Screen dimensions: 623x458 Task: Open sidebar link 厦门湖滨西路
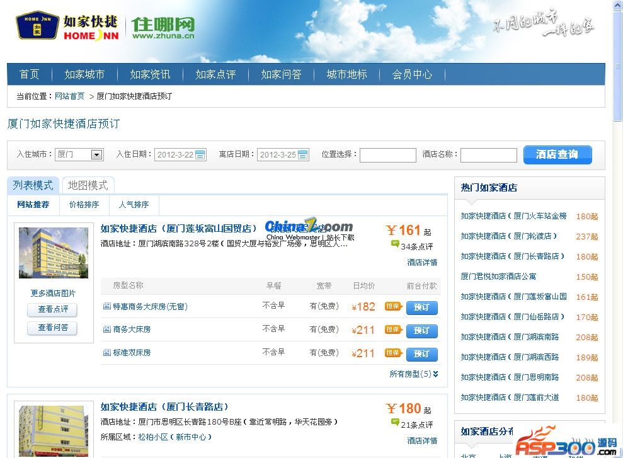pos(510,357)
